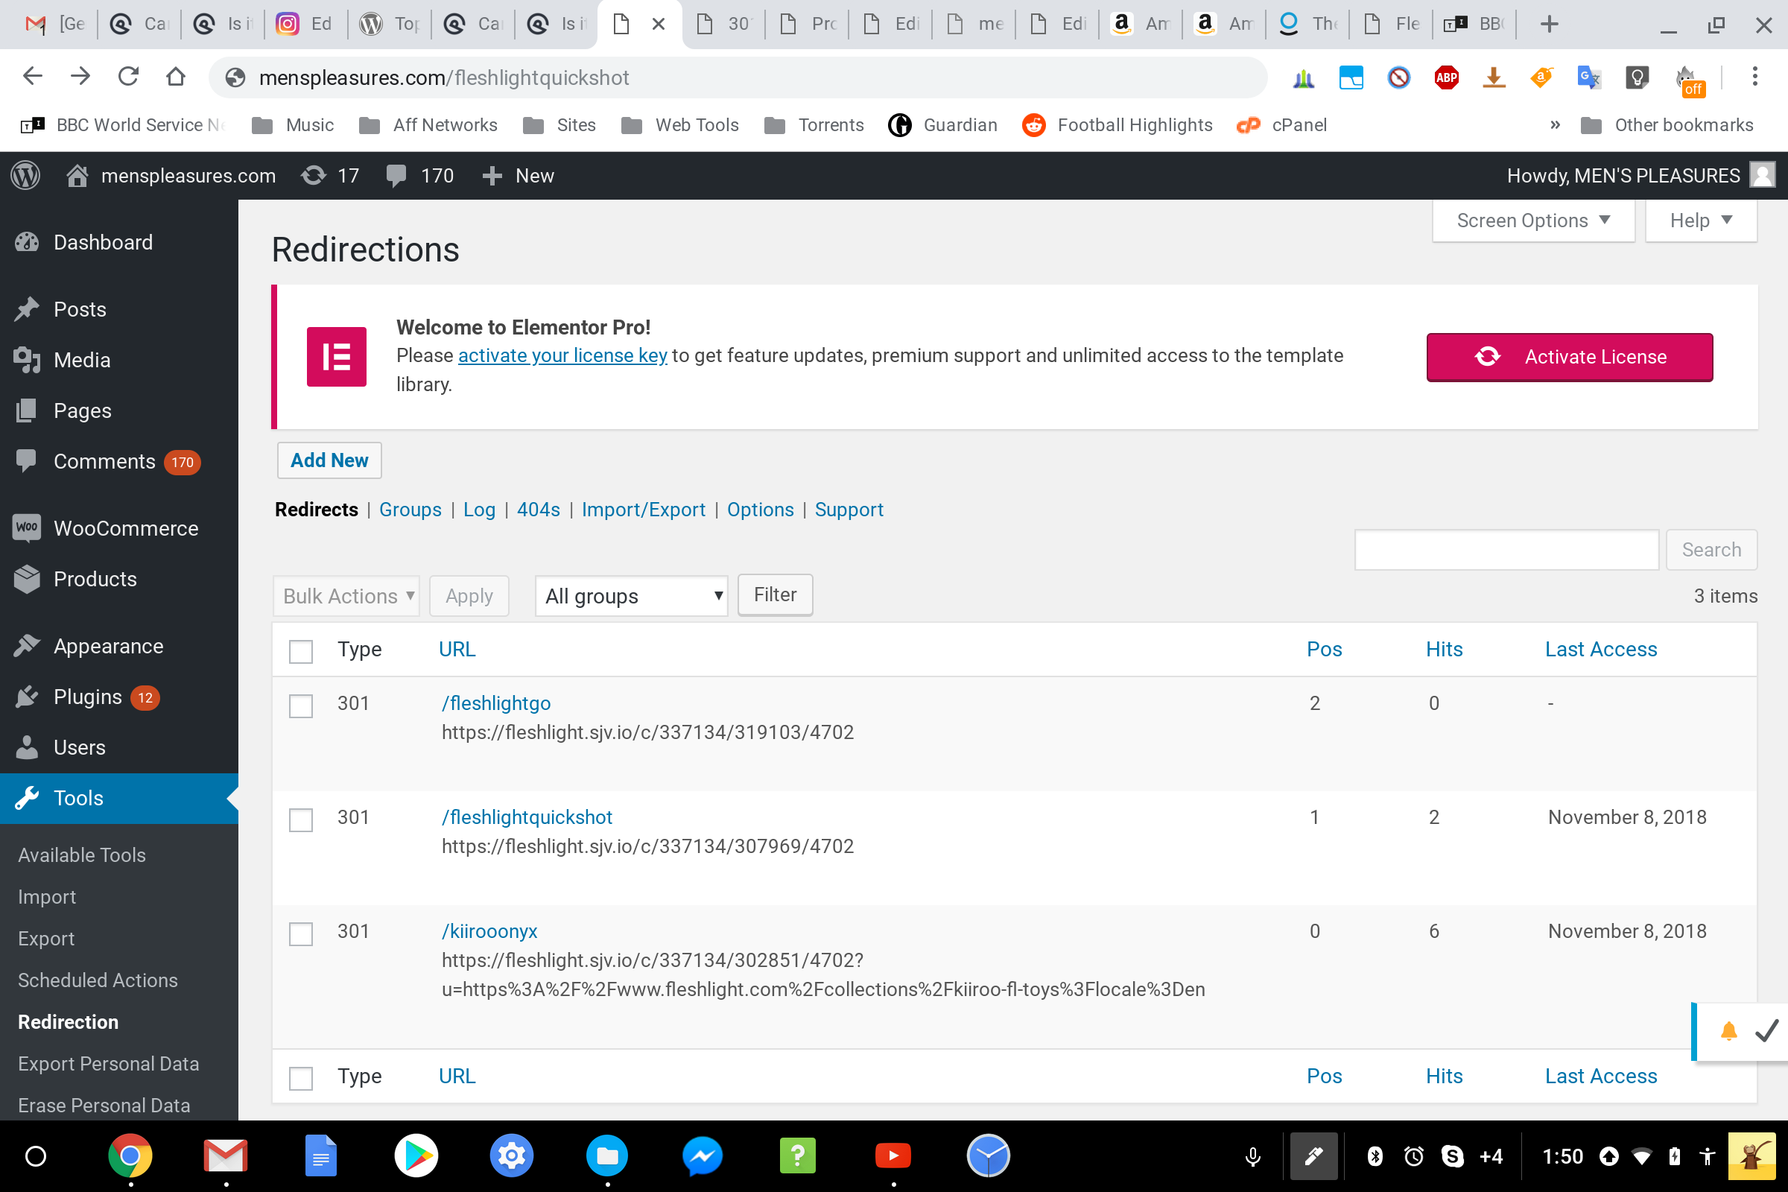Click the microphone icon in system tray
This screenshot has height=1192, width=1788.
(x=1253, y=1156)
